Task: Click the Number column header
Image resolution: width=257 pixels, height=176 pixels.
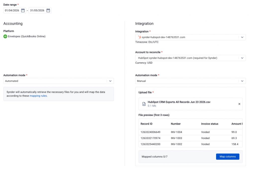Action: [x=176, y=124]
